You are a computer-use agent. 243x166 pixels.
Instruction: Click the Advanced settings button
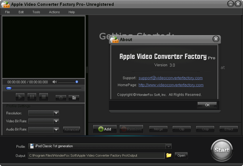pyautogui.click(x=71, y=130)
